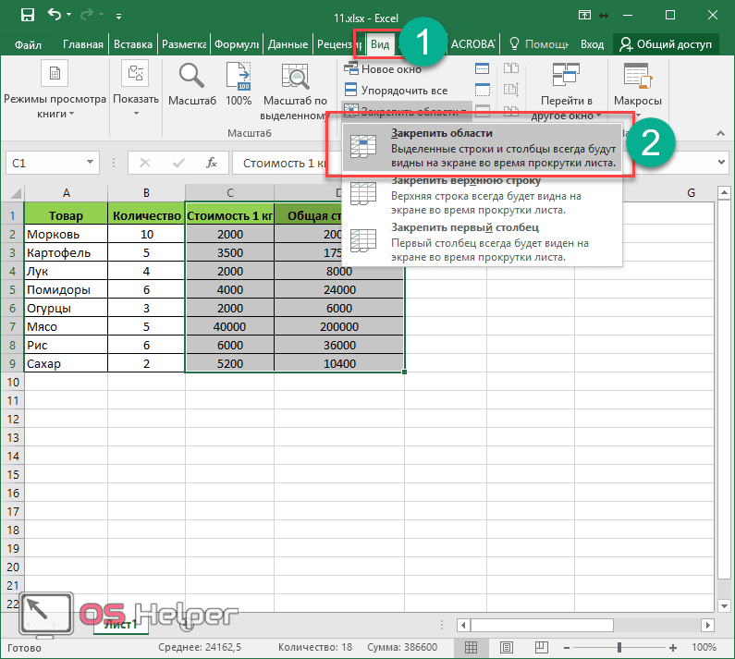Click horizontal scrollbar left arrow
Screen dimensions: 735x659
[x=463, y=625]
